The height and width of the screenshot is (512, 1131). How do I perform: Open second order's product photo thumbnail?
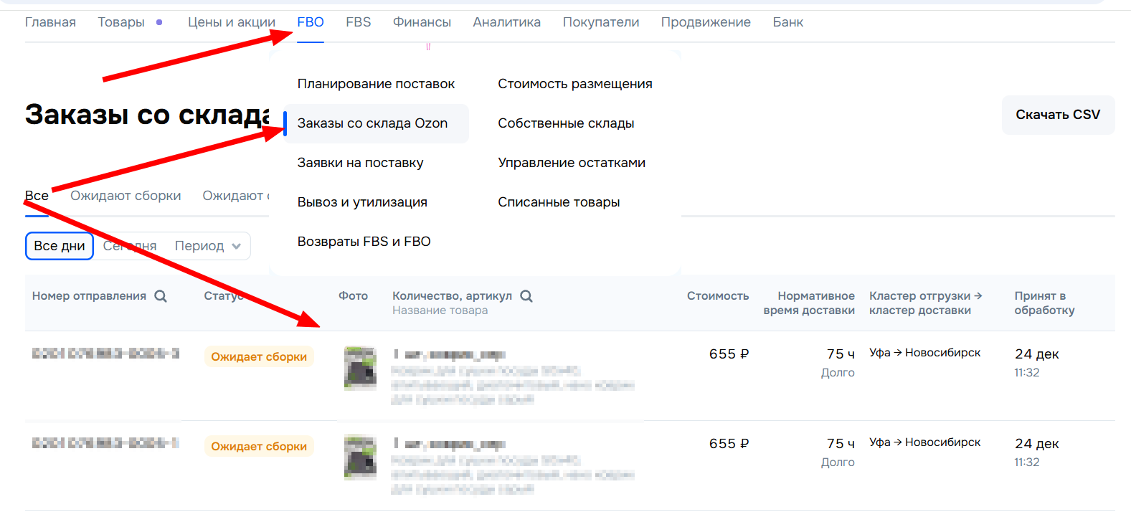(360, 457)
